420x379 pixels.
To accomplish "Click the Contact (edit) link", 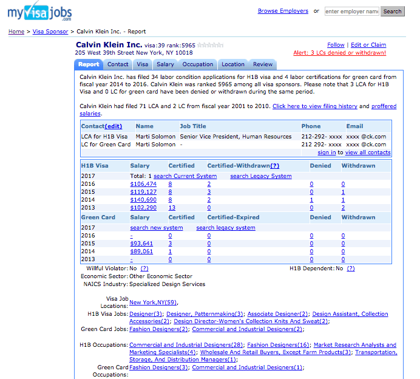I will tap(113, 126).
